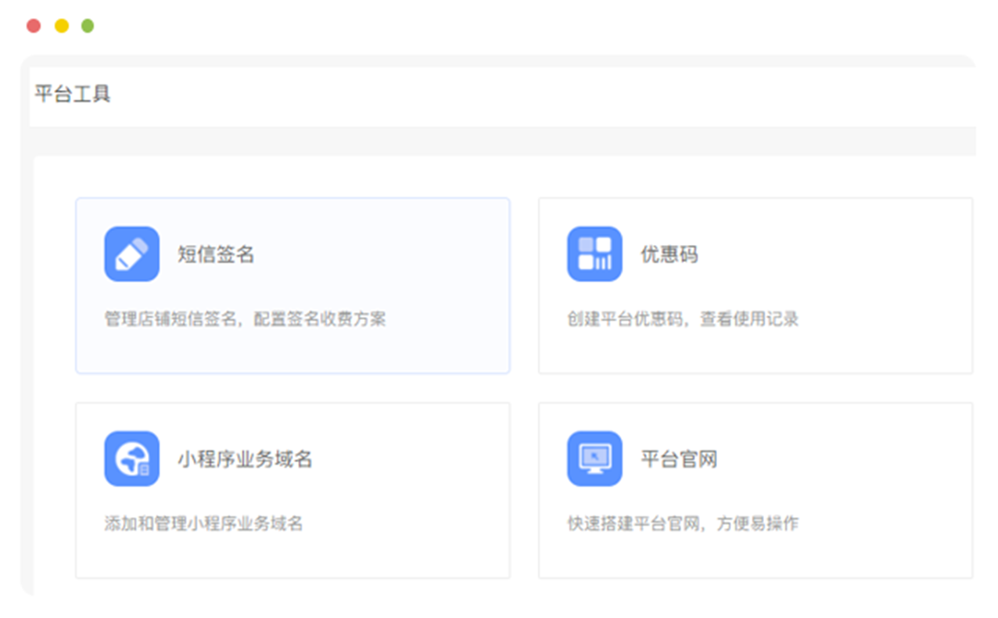Minimize the window with yellow button

point(61,26)
